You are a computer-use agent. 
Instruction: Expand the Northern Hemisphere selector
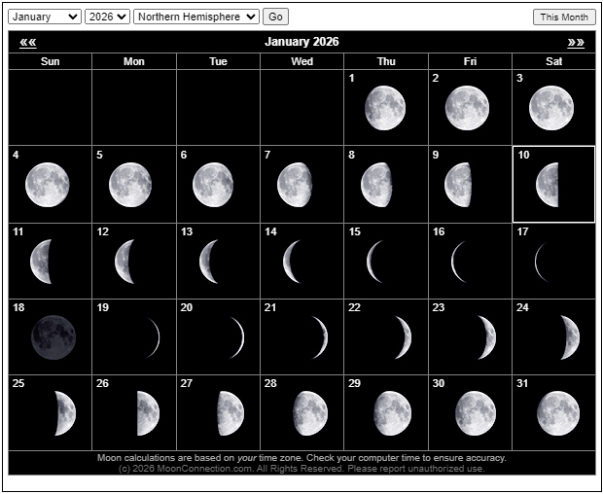tap(196, 17)
